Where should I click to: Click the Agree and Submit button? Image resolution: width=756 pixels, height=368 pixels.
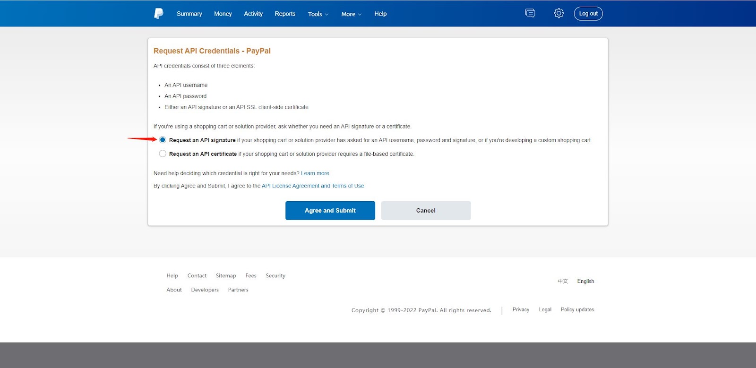pyautogui.click(x=330, y=211)
